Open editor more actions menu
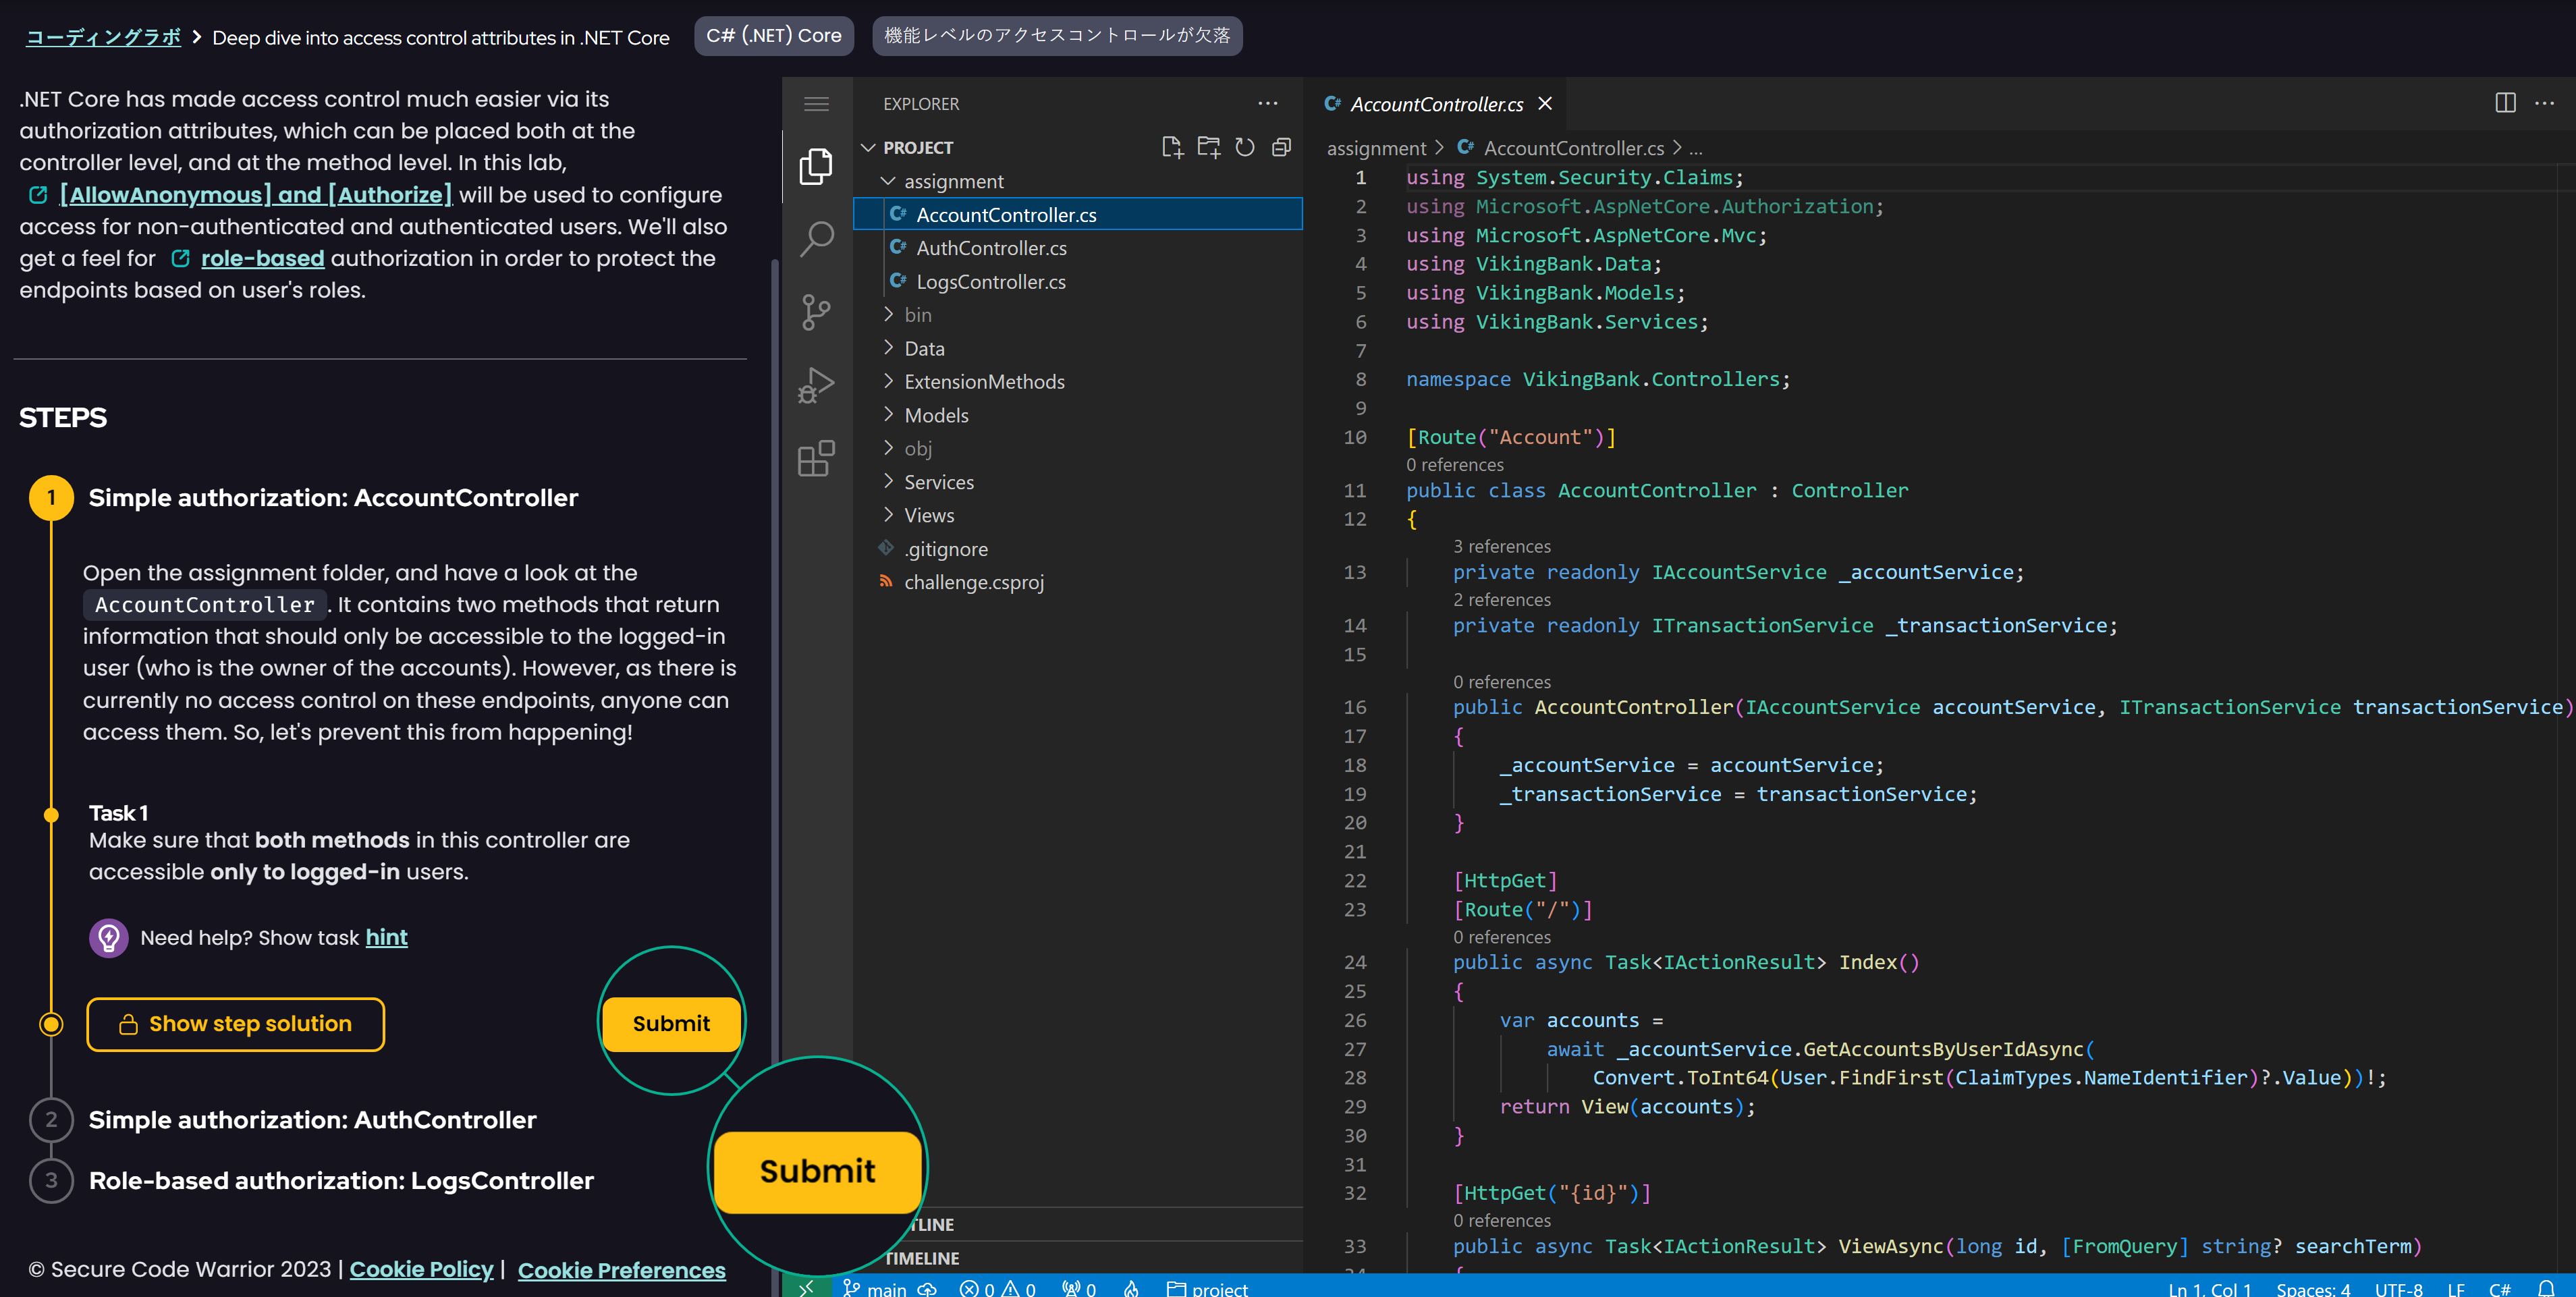Viewport: 2576px width, 1297px height. pyautogui.click(x=2545, y=103)
